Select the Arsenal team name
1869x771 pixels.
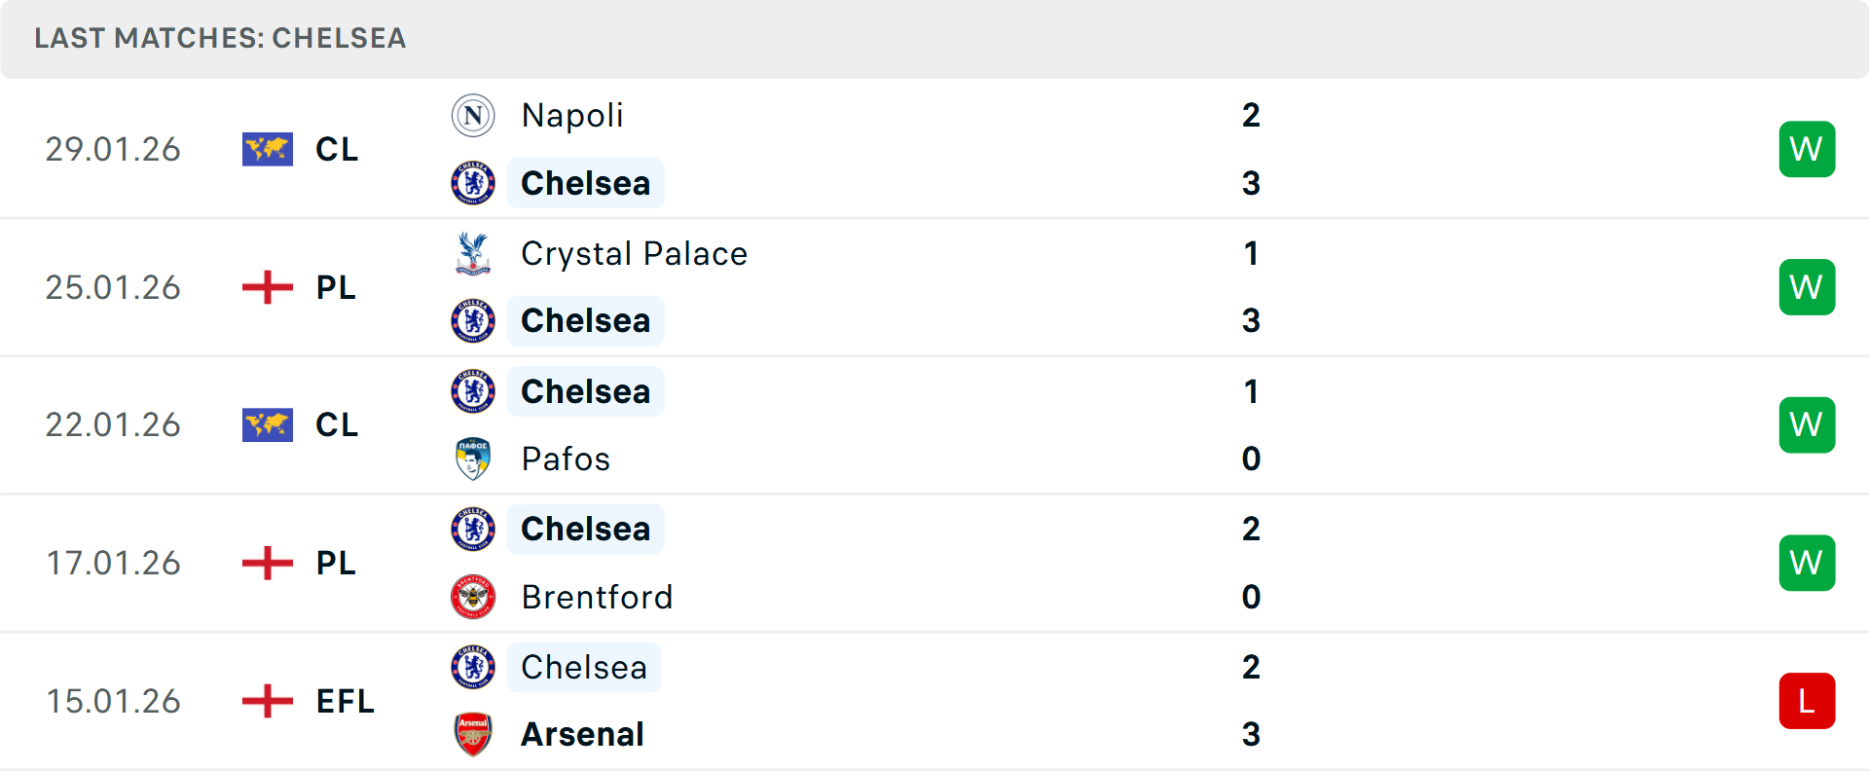tap(582, 734)
